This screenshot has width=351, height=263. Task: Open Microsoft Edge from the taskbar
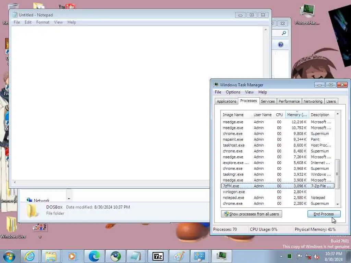94,256
